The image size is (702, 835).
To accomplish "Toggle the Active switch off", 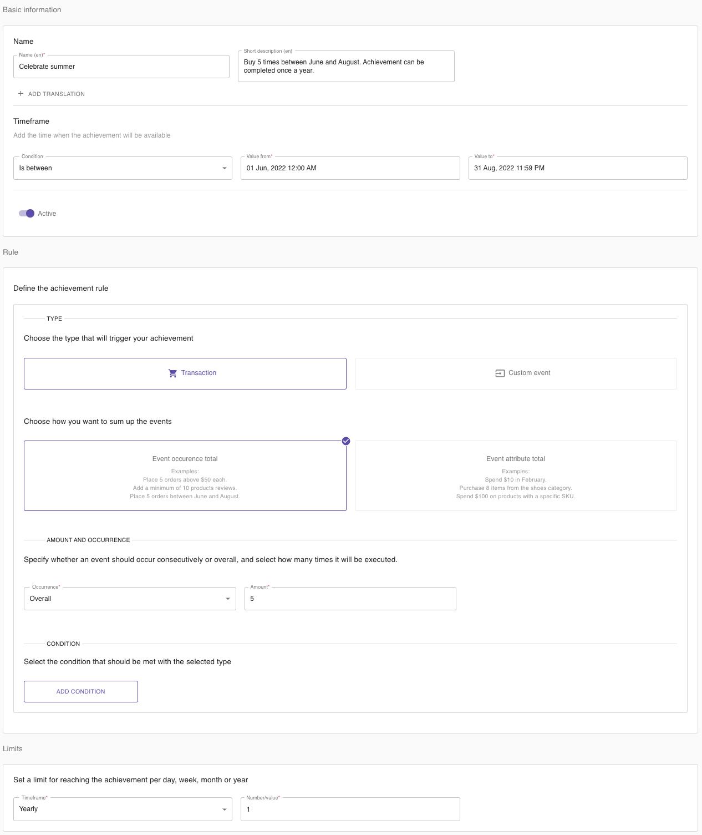I will (x=27, y=214).
